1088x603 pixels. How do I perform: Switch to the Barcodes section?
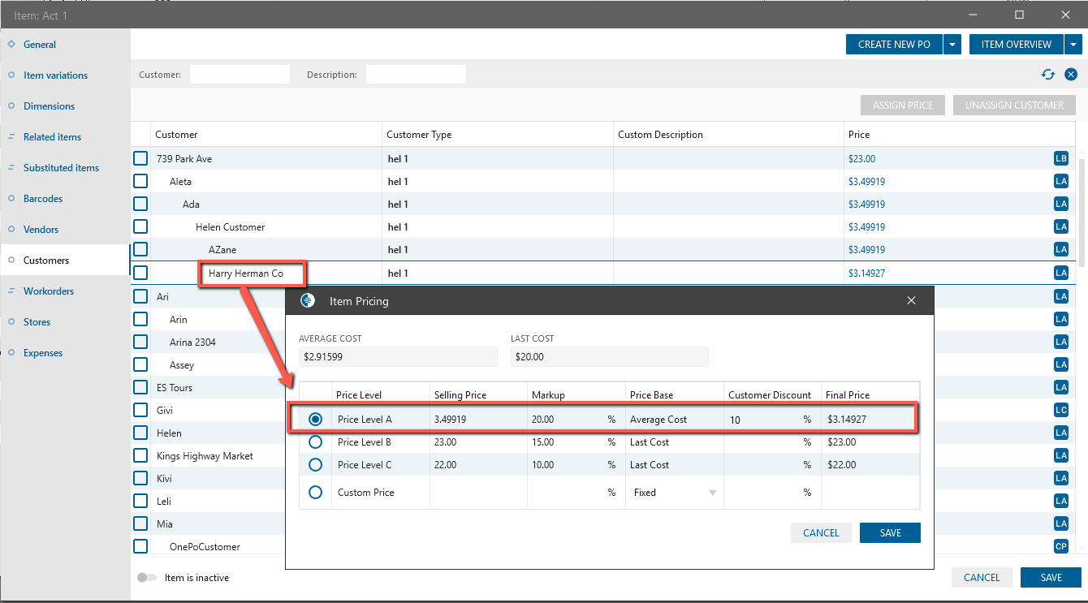(42, 199)
